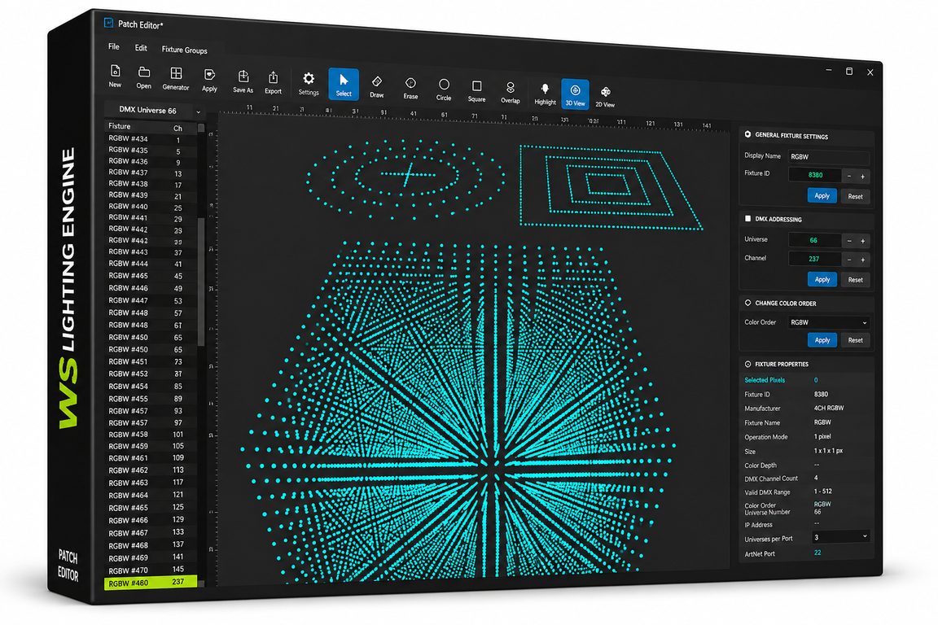Viewport: 938px width, 625px height.
Task: Click the Channel 237 field
Action: pyautogui.click(x=815, y=259)
